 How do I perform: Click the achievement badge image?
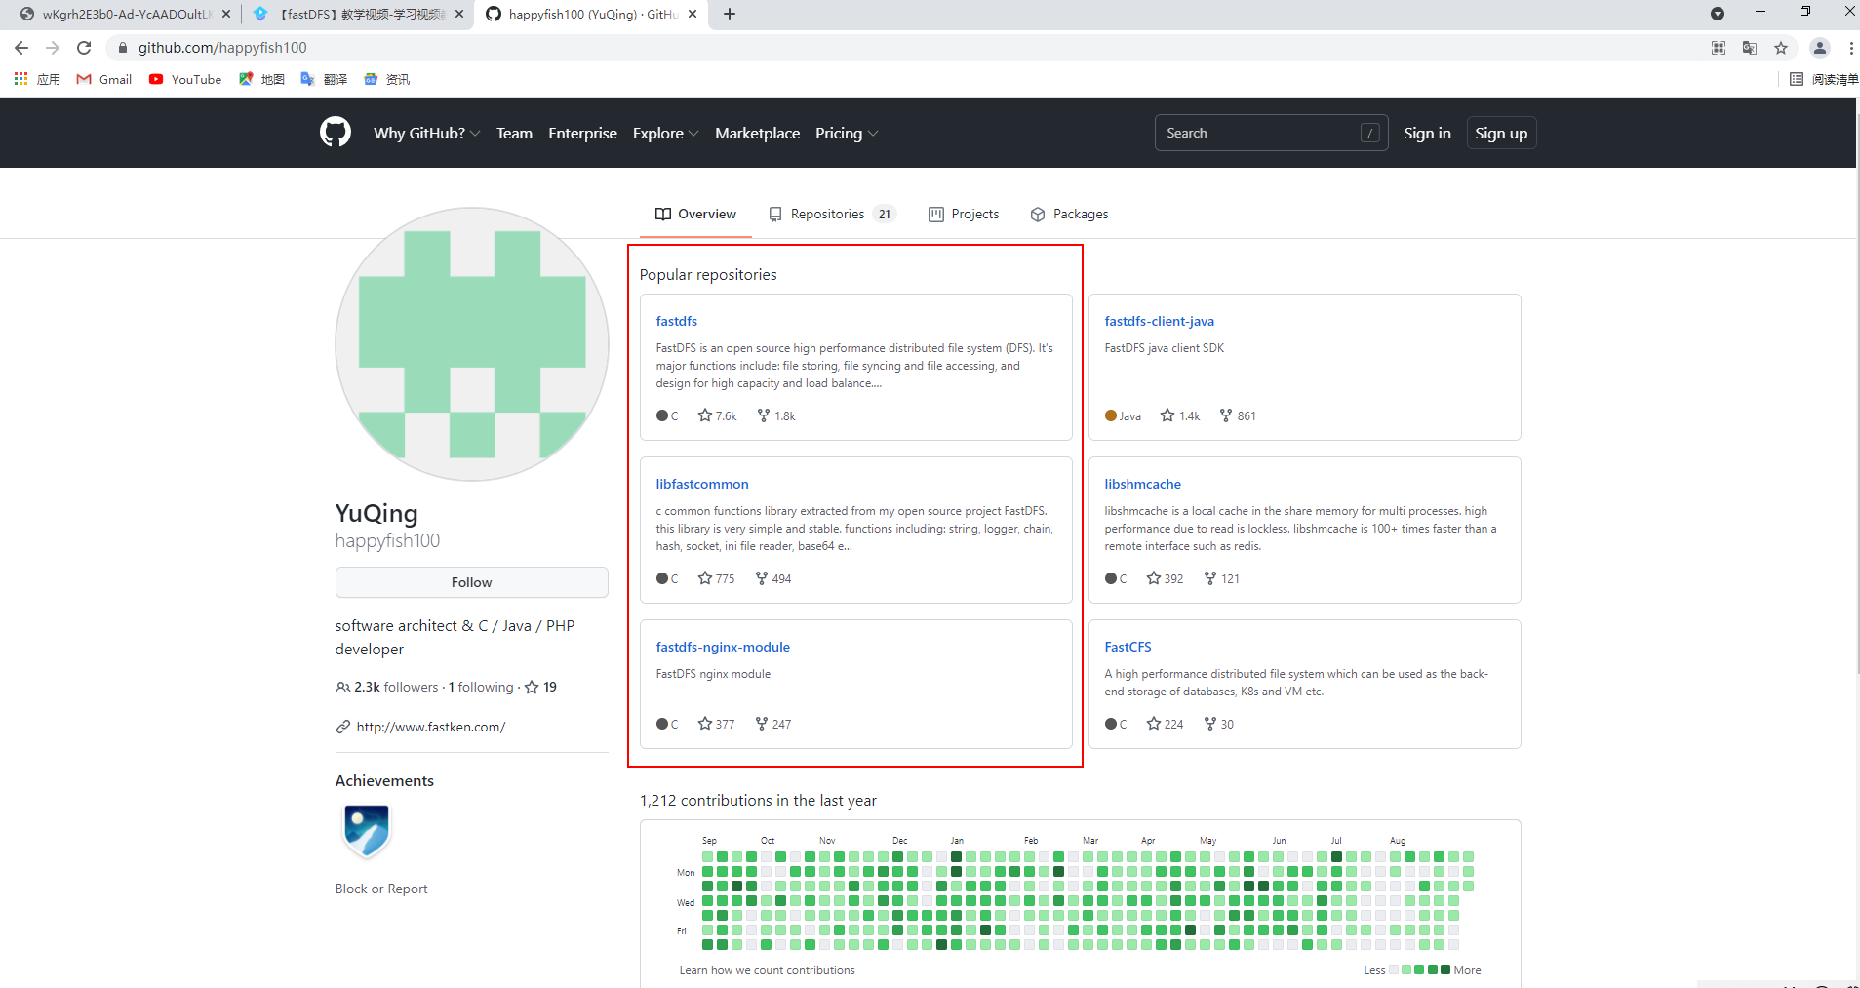coord(367,831)
